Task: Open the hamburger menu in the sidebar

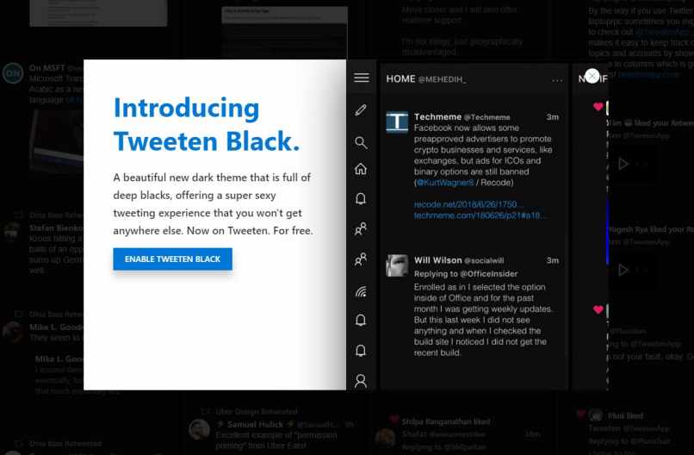Action: 362,78
